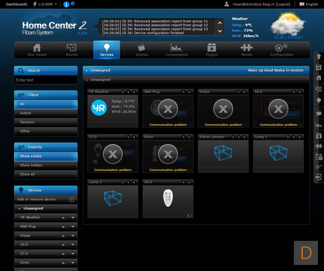Expand the Alarm Lampen card

point(233,137)
